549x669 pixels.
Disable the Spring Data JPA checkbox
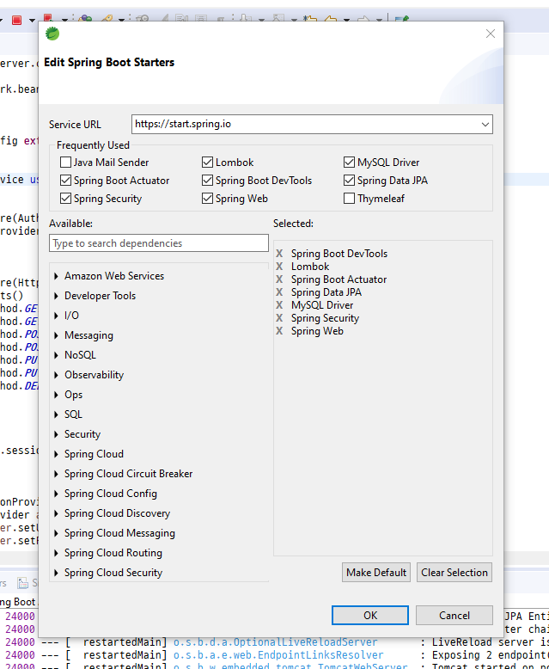[349, 180]
